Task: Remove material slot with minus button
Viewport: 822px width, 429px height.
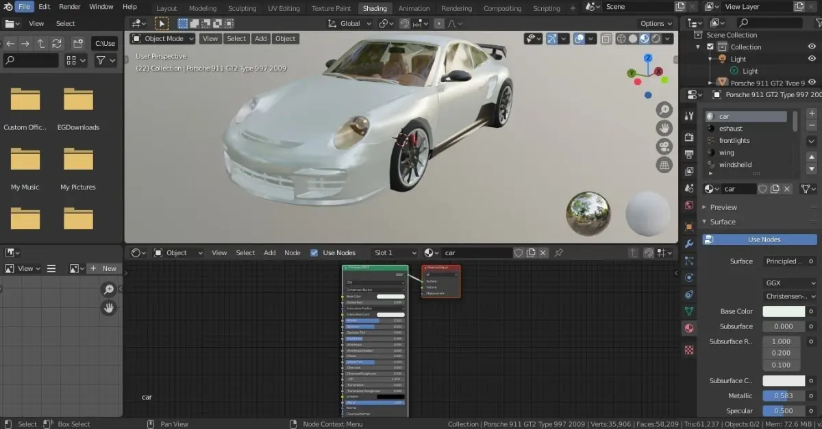Action: pos(812,125)
